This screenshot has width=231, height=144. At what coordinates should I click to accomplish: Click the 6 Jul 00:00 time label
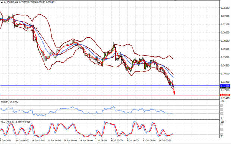(117, 140)
